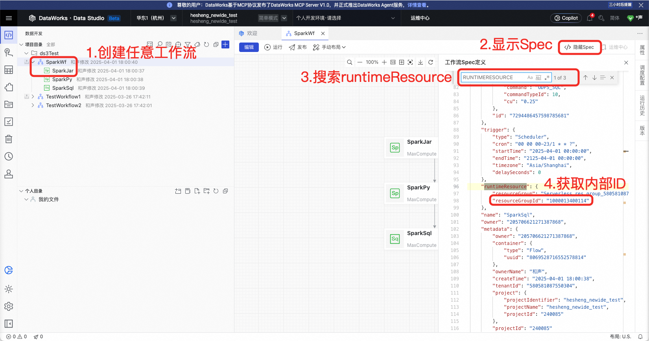Viewport: 649px width, 341px height.
Task: Open 版本 side tab
Action: 642,130
